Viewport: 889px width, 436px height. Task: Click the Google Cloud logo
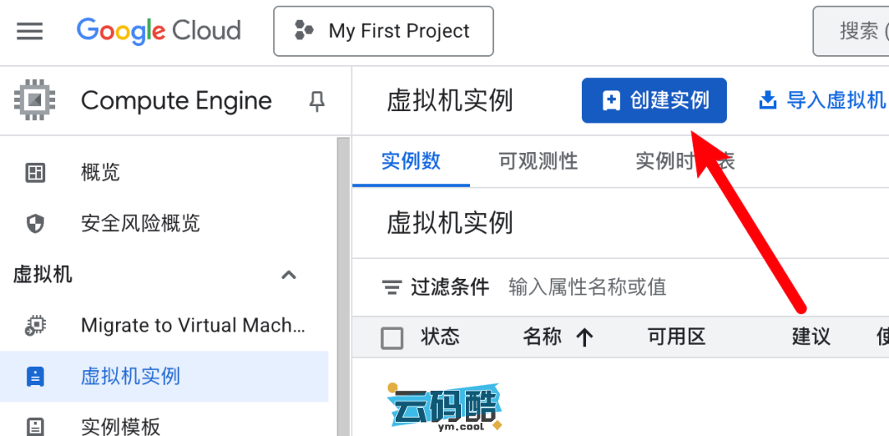[x=159, y=31]
